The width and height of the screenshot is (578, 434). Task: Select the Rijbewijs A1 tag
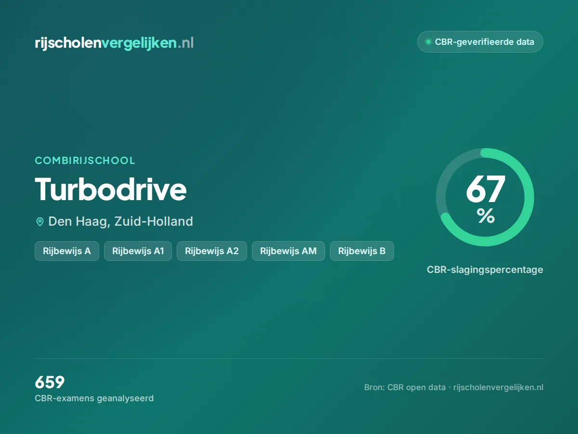point(138,251)
